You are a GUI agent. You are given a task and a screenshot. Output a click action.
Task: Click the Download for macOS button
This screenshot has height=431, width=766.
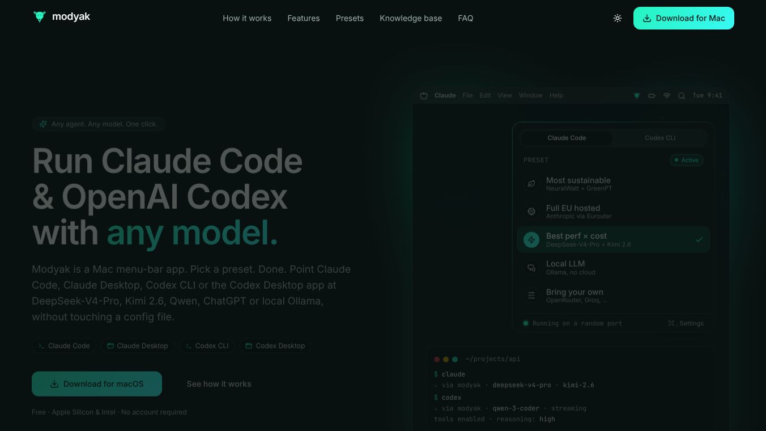(x=97, y=384)
